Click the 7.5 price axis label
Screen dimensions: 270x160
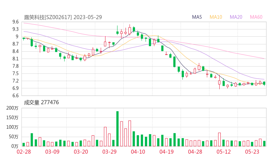[x=15, y=73]
